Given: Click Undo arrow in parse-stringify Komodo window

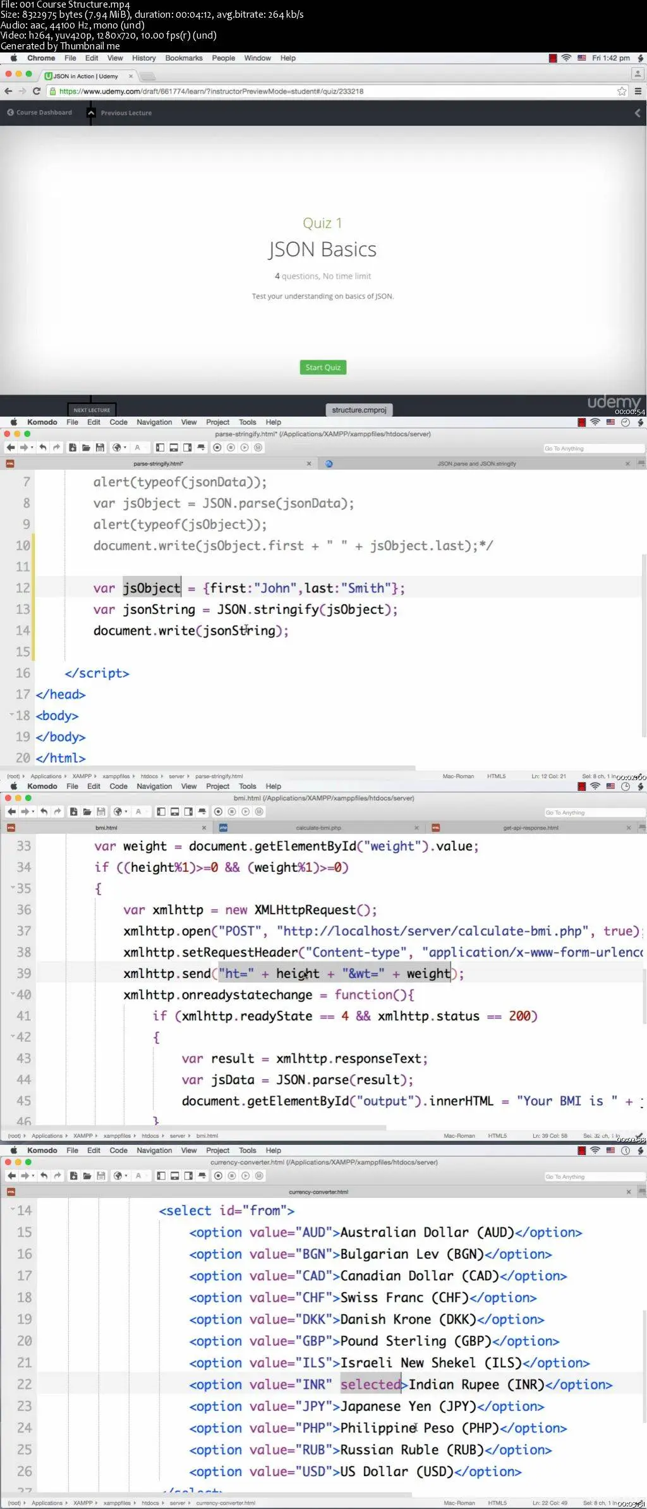Looking at the screenshot, I should pyautogui.click(x=42, y=448).
